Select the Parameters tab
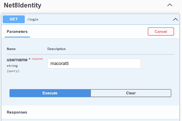 coord(17,32)
